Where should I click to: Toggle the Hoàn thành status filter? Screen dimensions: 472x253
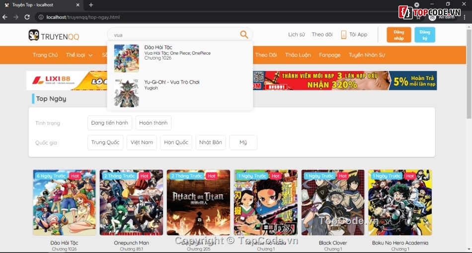[x=153, y=123]
